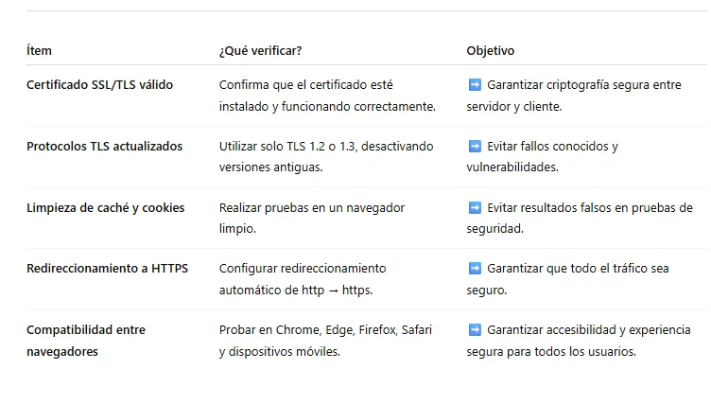The width and height of the screenshot is (711, 405).
Task: Click the text "Probar en Chrome, Edge, Firefox, Safari"
Action: 325,330
